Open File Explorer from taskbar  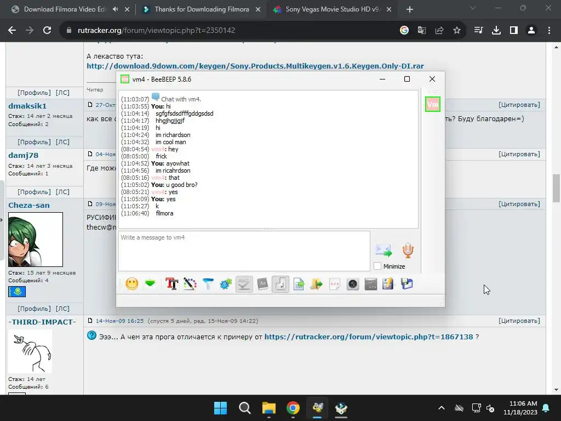pyautogui.click(x=268, y=408)
